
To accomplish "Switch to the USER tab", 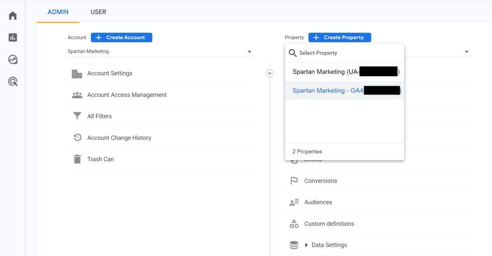I will coord(98,12).
